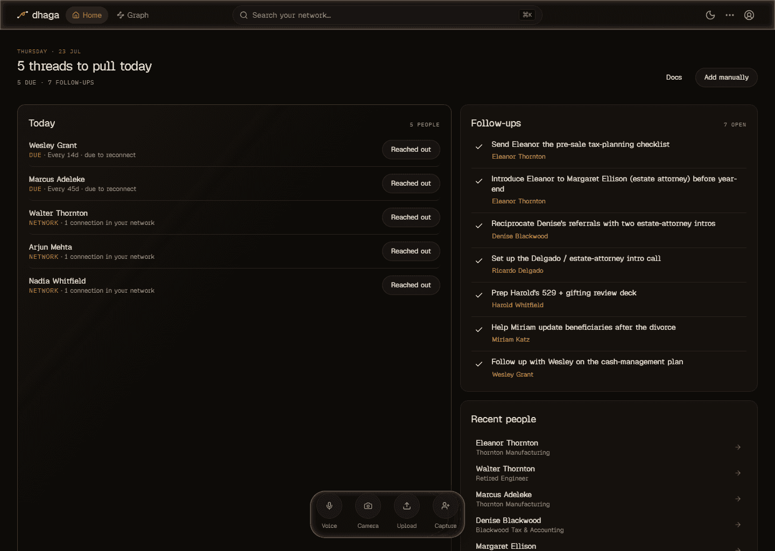Start a Voice capture with the microphone

coord(329,506)
